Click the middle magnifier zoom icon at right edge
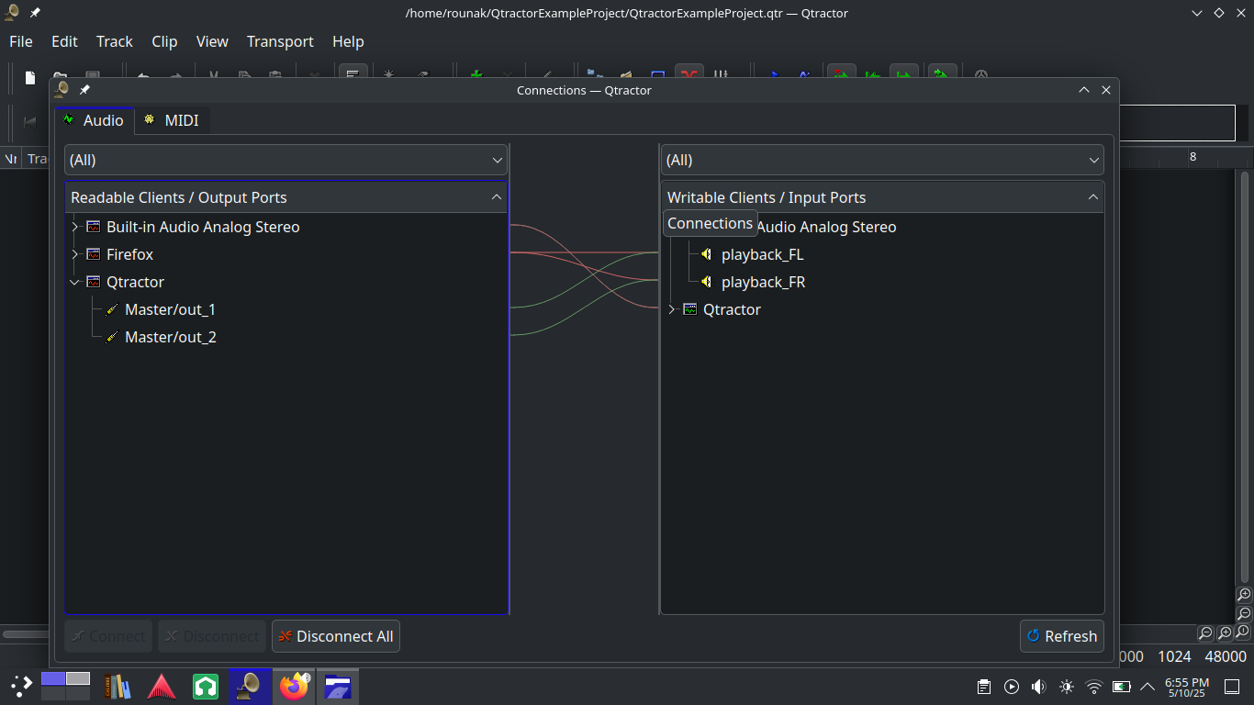The width and height of the screenshot is (1254, 705). click(x=1244, y=613)
